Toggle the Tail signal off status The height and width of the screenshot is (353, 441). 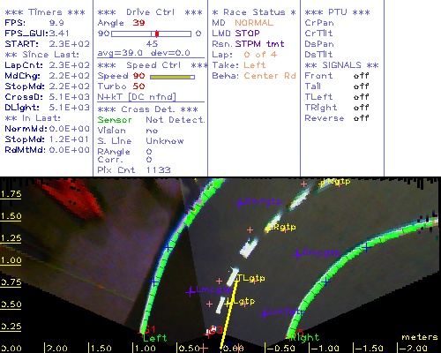(361, 86)
